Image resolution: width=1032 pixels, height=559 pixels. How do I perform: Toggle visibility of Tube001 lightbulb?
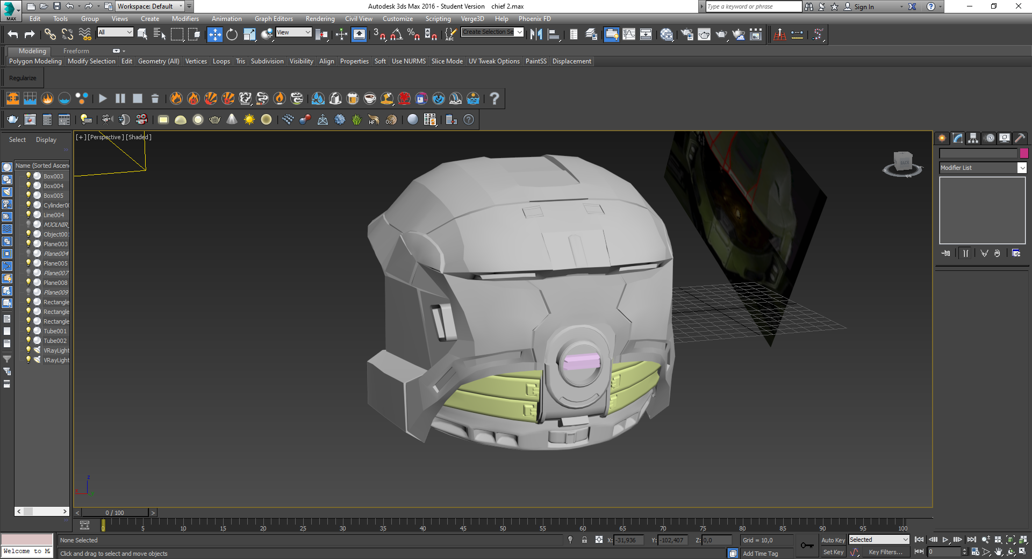28,331
